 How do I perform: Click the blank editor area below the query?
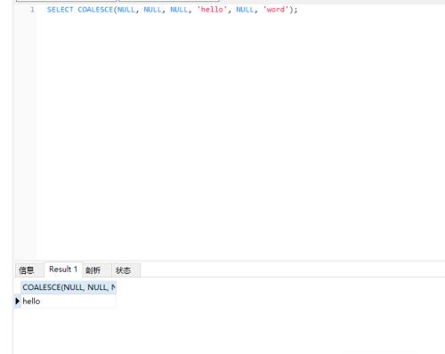tap(238, 133)
